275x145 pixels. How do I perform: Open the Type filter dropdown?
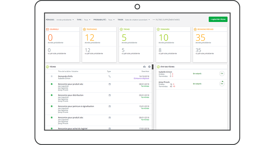point(87,20)
